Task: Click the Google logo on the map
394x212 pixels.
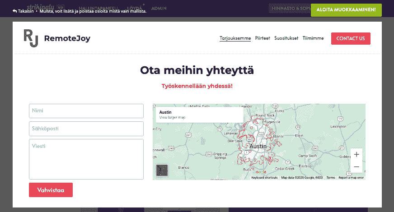Action: 259,172
